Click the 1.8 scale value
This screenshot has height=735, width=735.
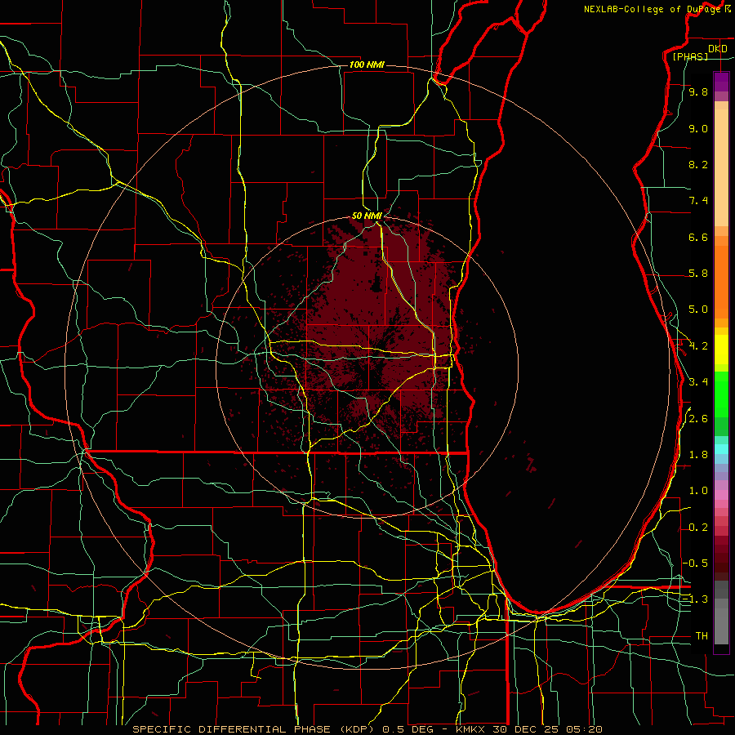(x=698, y=455)
